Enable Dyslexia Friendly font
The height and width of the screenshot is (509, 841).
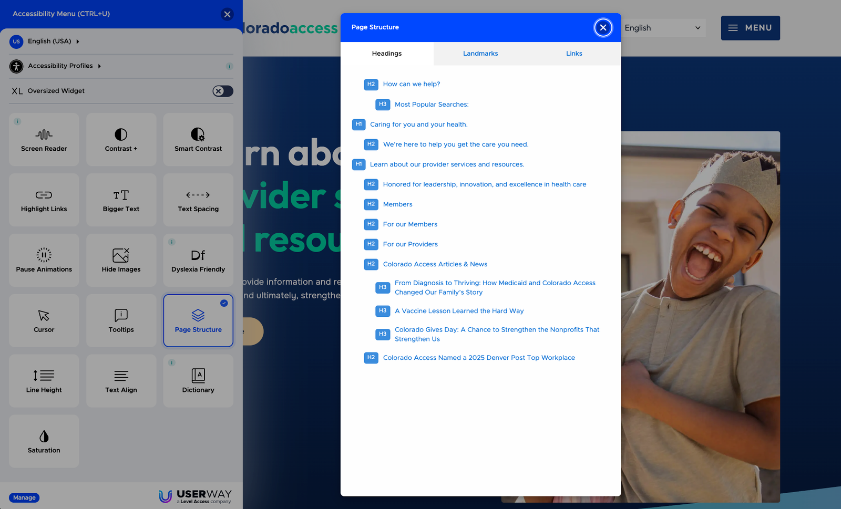point(198,261)
